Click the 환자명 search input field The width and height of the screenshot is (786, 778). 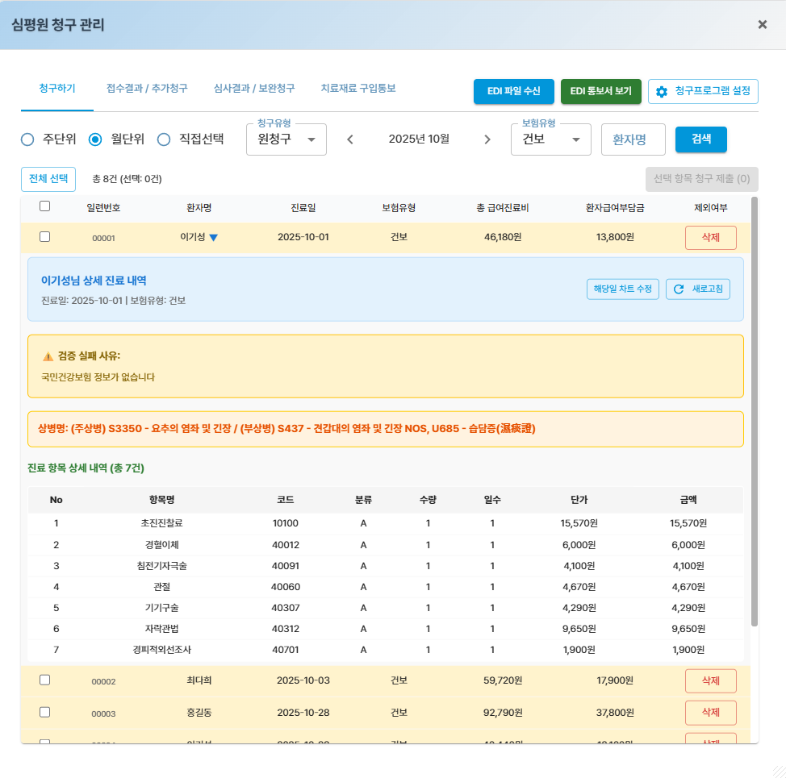pyautogui.click(x=633, y=139)
